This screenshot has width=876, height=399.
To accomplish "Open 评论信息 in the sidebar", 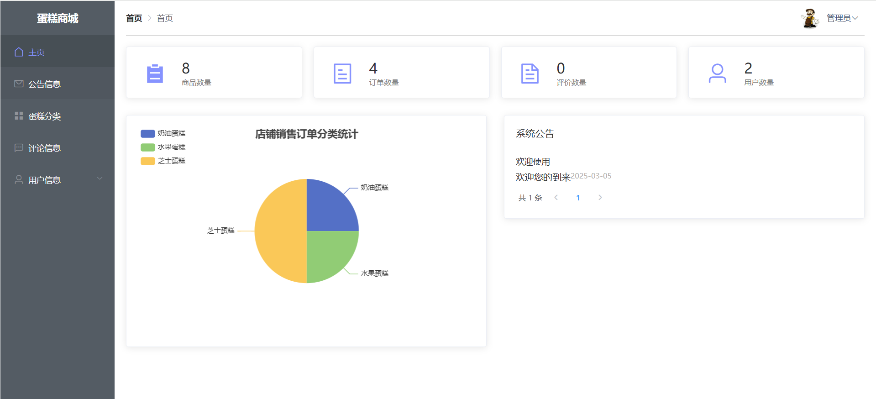I will [x=58, y=148].
